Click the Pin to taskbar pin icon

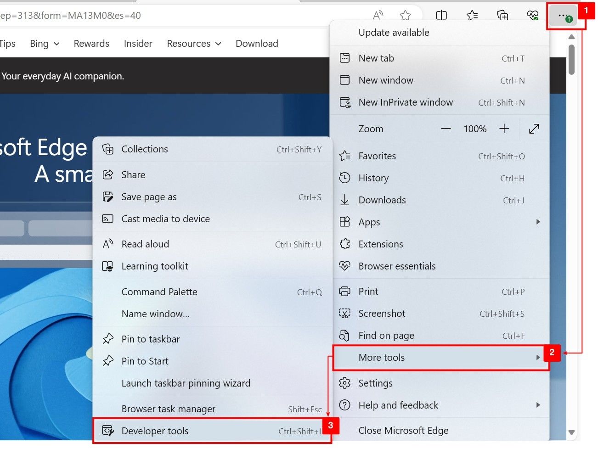[x=107, y=339]
